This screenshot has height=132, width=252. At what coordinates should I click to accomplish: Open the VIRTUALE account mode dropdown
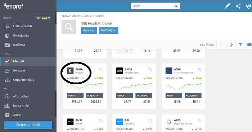click(43, 18)
